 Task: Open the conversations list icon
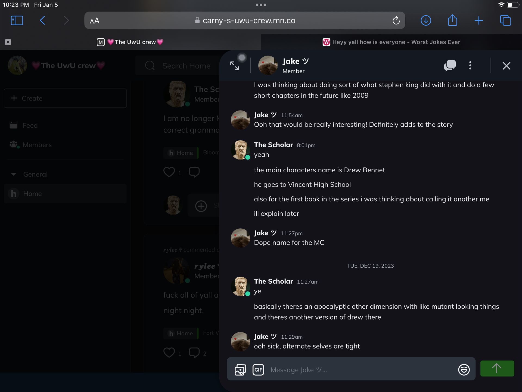(450, 66)
